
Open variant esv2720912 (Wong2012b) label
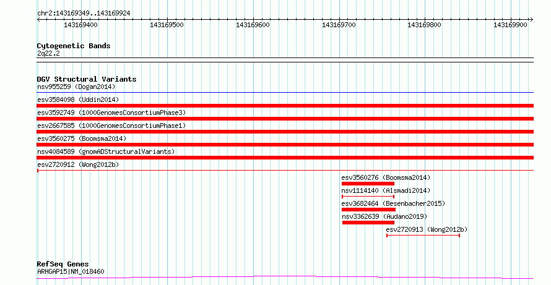tap(78, 164)
